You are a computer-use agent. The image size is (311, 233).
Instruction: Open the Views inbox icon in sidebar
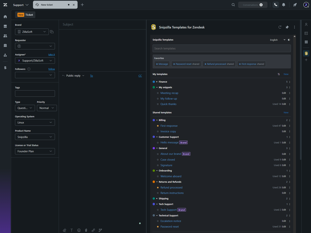(x=5, y=26)
